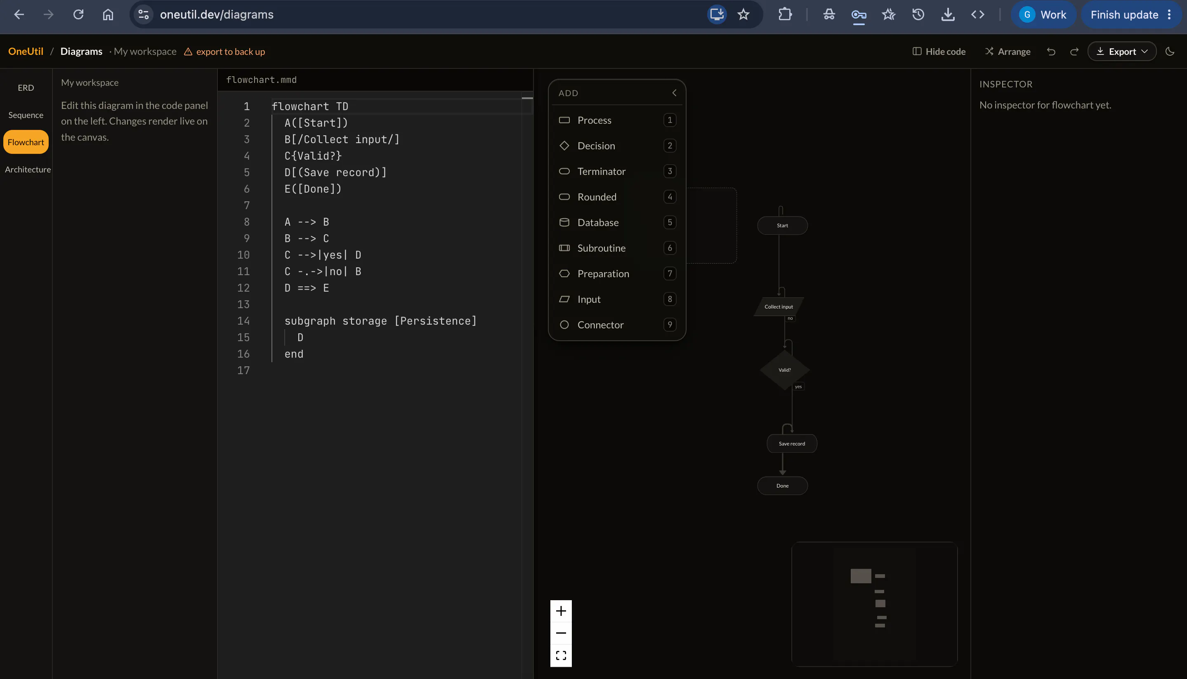Hide the code panel
Viewport: 1187px width, 679px height.
pos(939,51)
